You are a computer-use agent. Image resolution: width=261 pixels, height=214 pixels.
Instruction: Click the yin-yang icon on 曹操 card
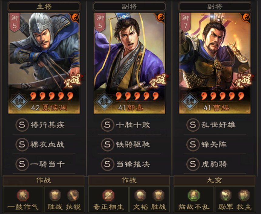click(x=246, y=17)
